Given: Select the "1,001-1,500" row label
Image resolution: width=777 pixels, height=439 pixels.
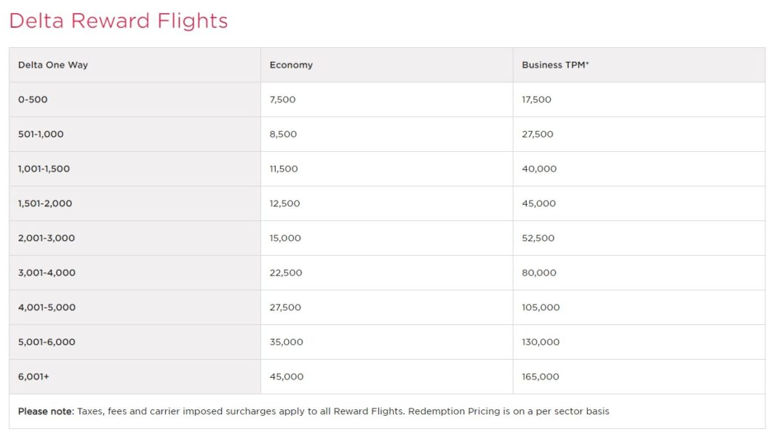Looking at the screenshot, I should tap(44, 169).
